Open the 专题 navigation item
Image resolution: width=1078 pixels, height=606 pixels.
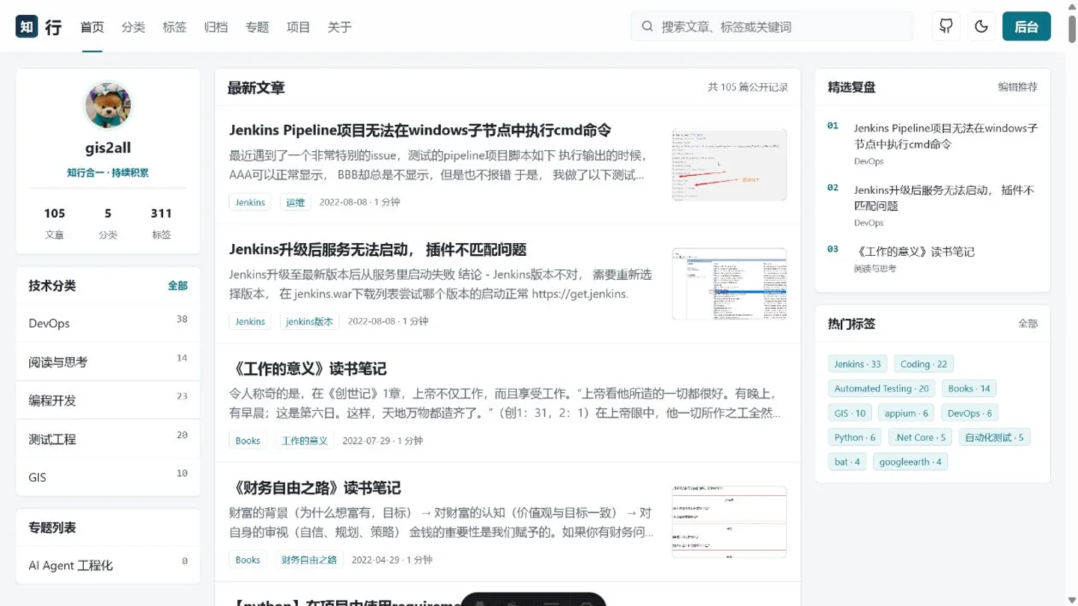(x=257, y=27)
